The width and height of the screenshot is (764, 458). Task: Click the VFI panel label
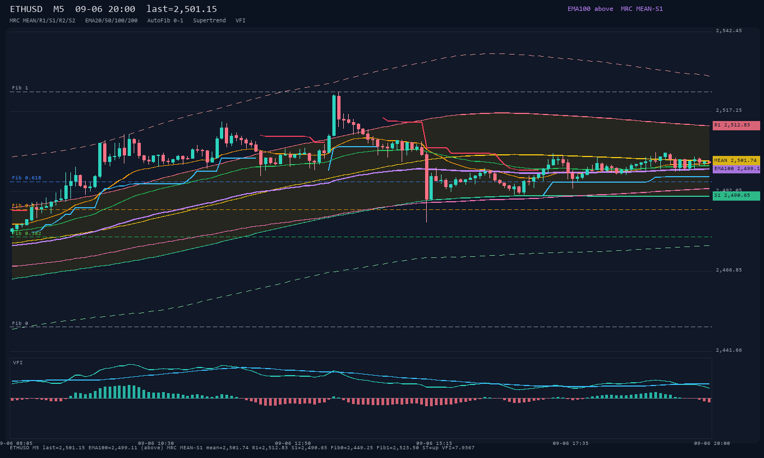pos(18,363)
